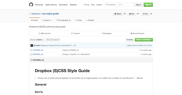Click the This repository search scope label
The image size is (182, 95).
click(x=110, y=5)
